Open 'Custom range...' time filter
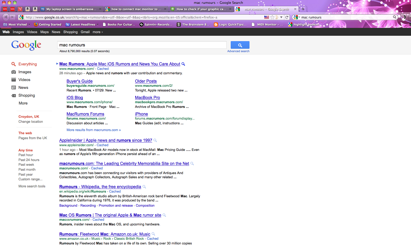411x246 pixels. coord(30,179)
